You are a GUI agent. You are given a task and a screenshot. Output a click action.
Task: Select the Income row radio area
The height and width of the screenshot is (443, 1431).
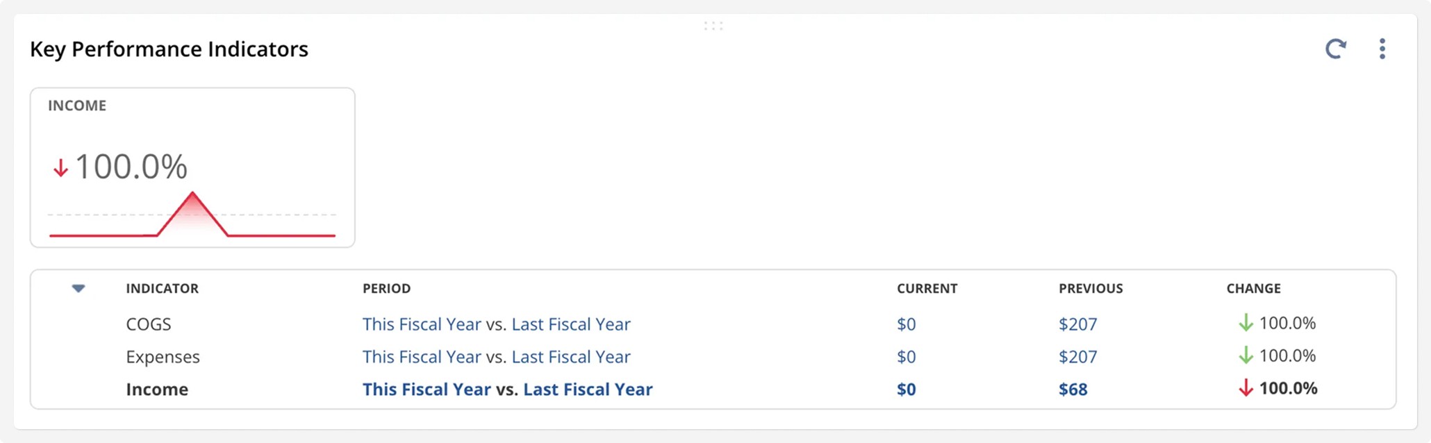(x=79, y=389)
